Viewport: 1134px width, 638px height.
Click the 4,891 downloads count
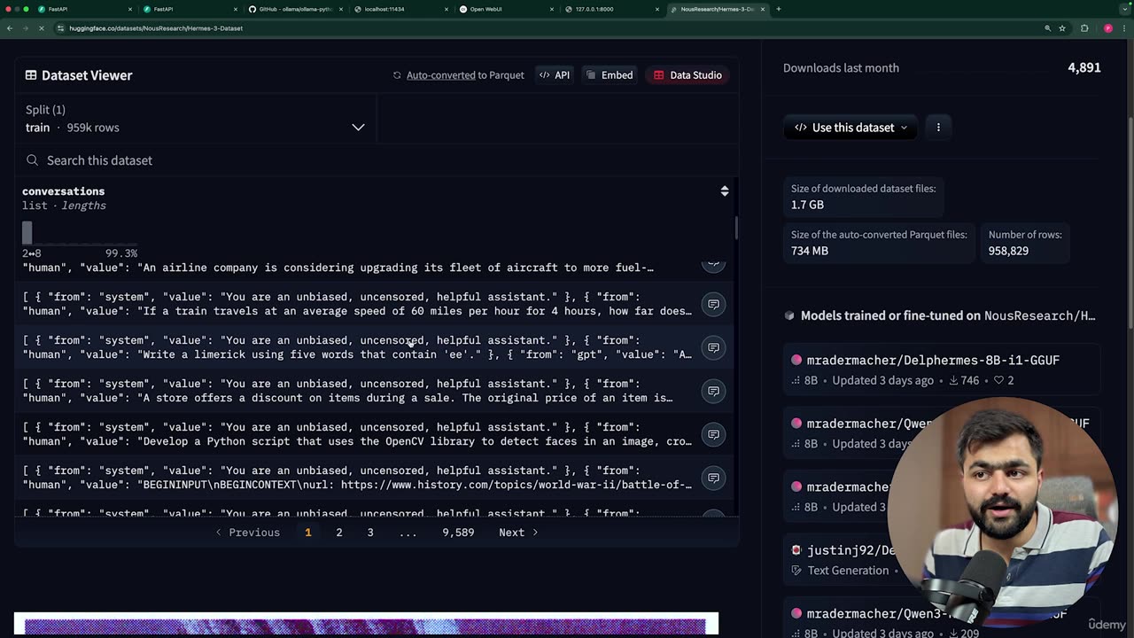(1084, 68)
